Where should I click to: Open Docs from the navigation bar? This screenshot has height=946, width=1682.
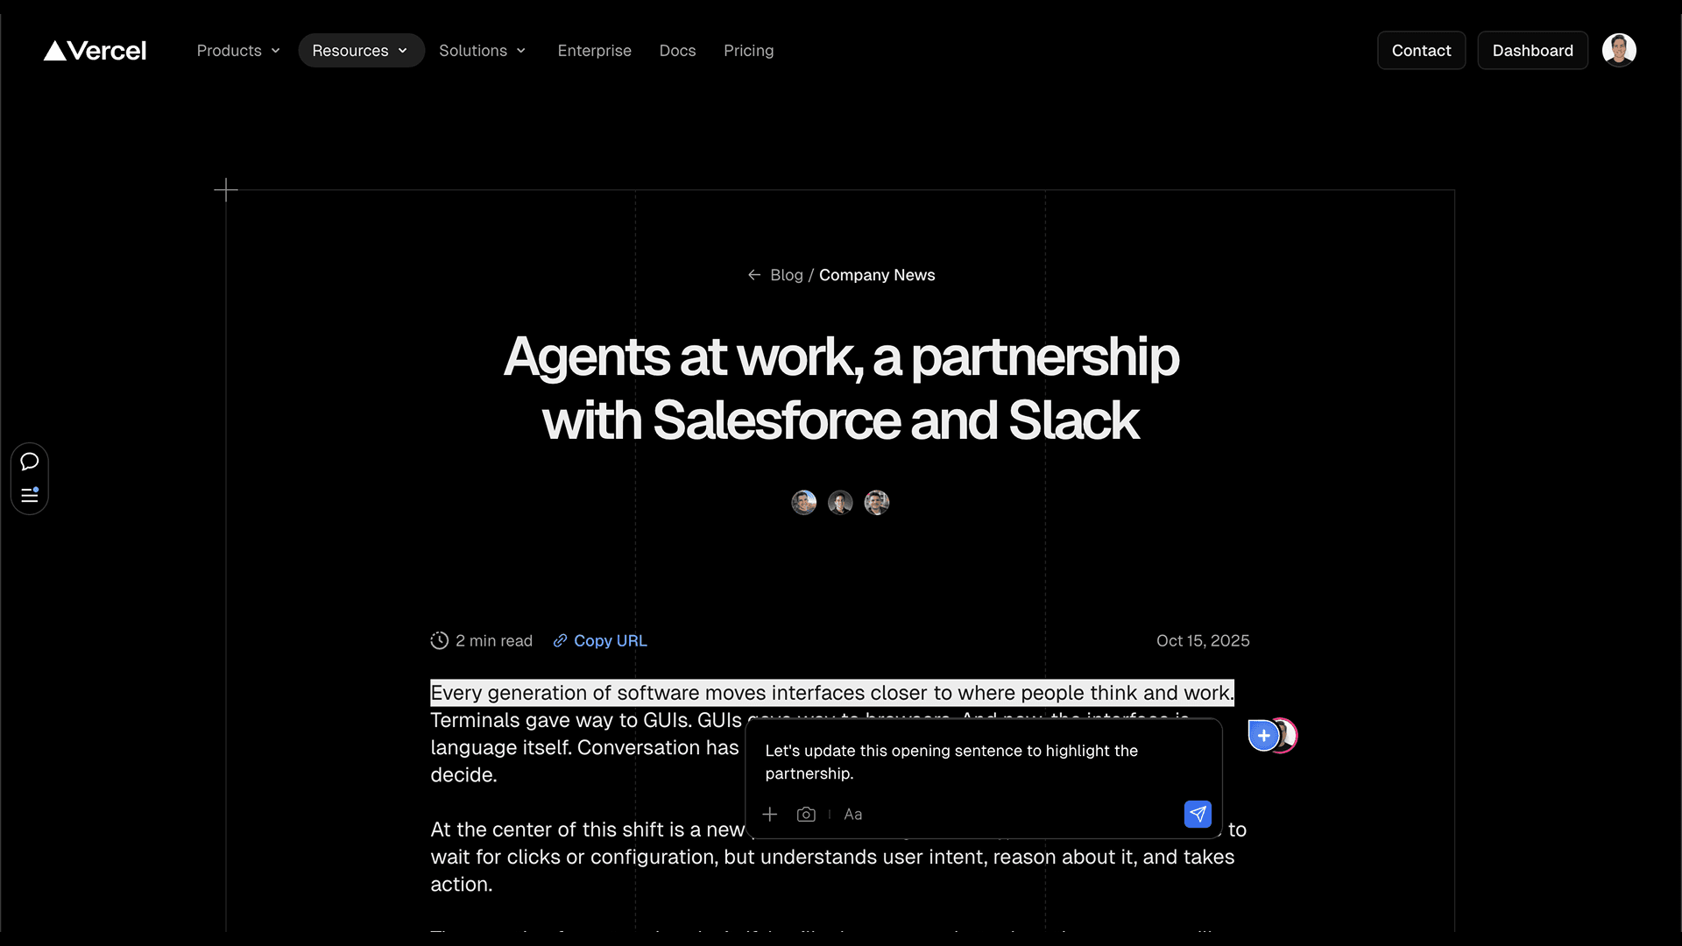coord(677,51)
